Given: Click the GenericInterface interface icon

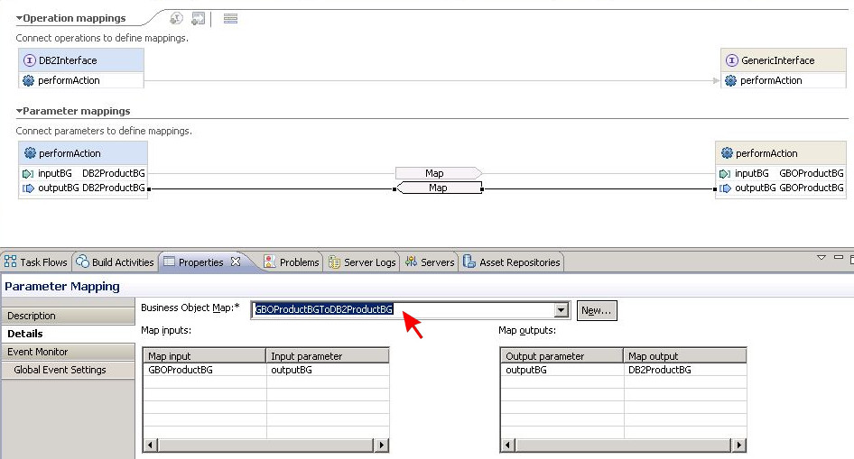Looking at the screenshot, I should 731,60.
